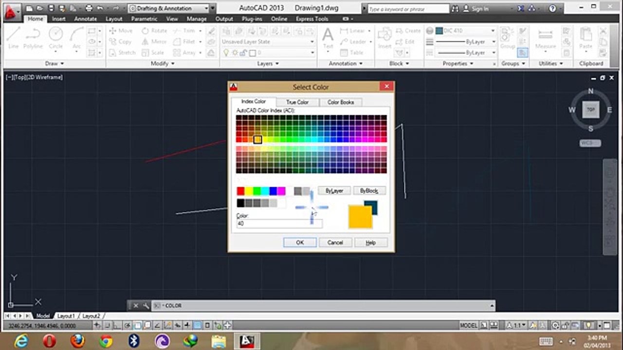Viewport: 623px width, 350px height.
Task: Open the Insert ribbon tab
Action: [58, 19]
